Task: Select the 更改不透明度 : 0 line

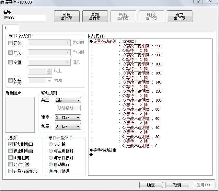Action: pos(140,146)
